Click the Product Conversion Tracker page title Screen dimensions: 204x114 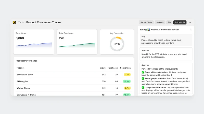tap(44, 22)
